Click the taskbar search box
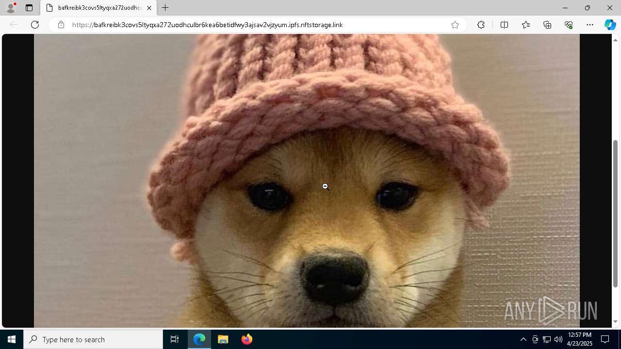The width and height of the screenshot is (621, 349). [93, 339]
